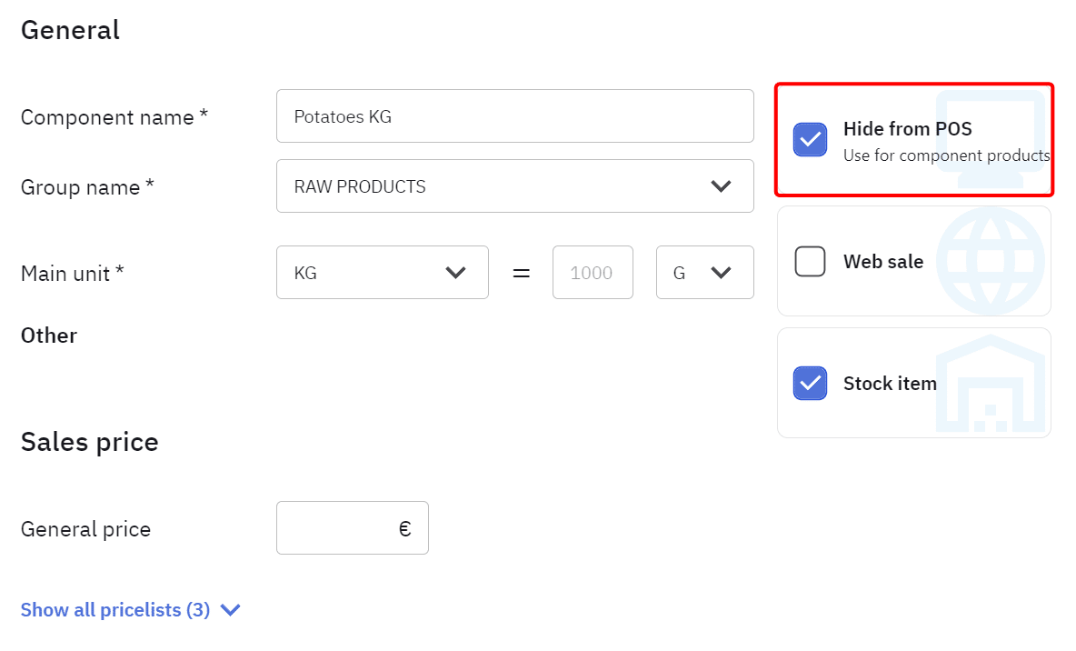Uncheck the Hide from POS checkbox
Image resolution: width=1076 pixels, height=651 pixels.
click(810, 140)
